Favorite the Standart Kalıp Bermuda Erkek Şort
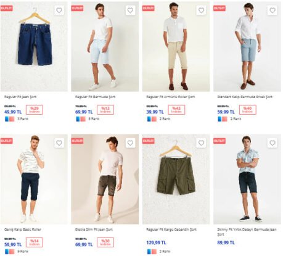Image resolution: width=283 pixels, height=256 pixels. coord(273,10)
